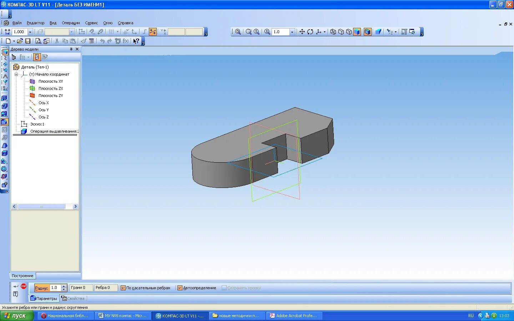
Task: Click the Undo arrow
Action: tap(102, 41)
